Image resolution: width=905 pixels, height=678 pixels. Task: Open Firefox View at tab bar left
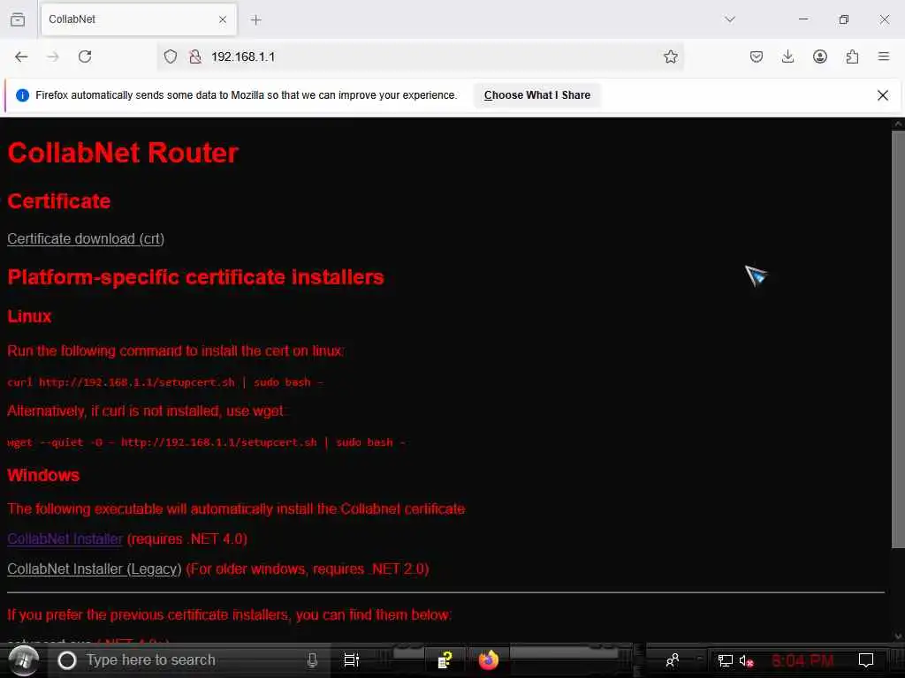pos(18,19)
